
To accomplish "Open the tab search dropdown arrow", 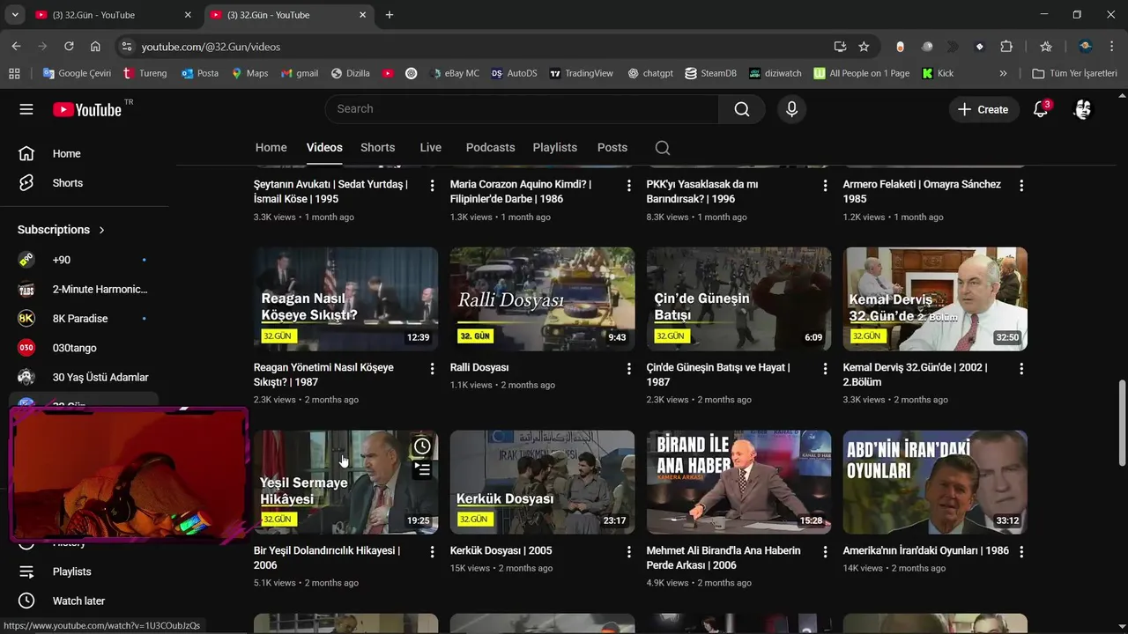I will 15,15.
